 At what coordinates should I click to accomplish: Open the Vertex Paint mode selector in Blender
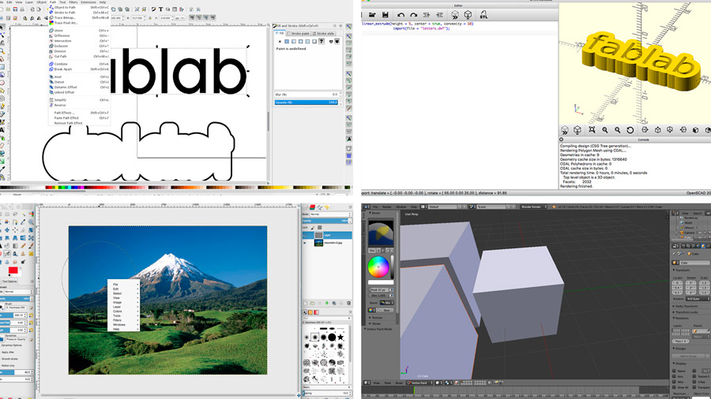419,382
